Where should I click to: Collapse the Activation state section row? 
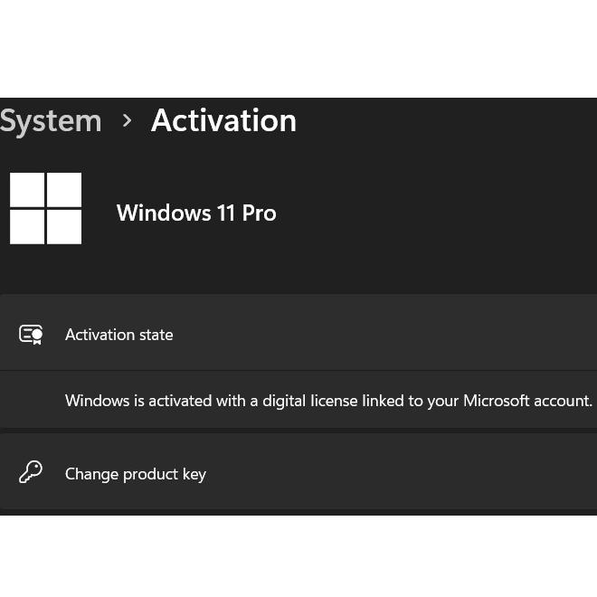click(x=362, y=333)
